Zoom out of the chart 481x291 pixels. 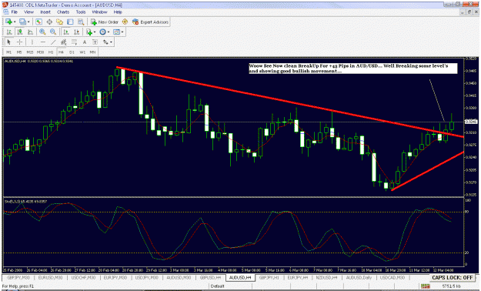click(53, 32)
